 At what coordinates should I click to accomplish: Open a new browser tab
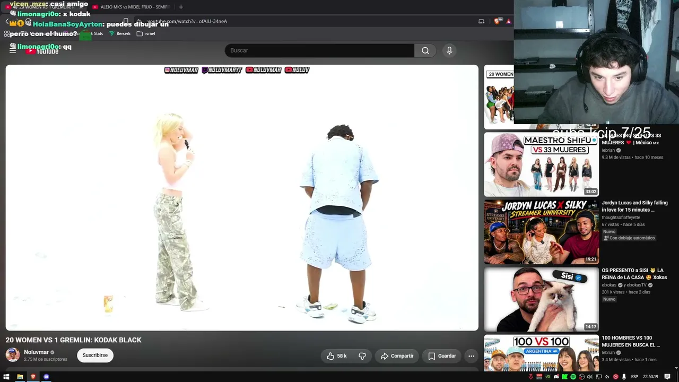(x=181, y=7)
